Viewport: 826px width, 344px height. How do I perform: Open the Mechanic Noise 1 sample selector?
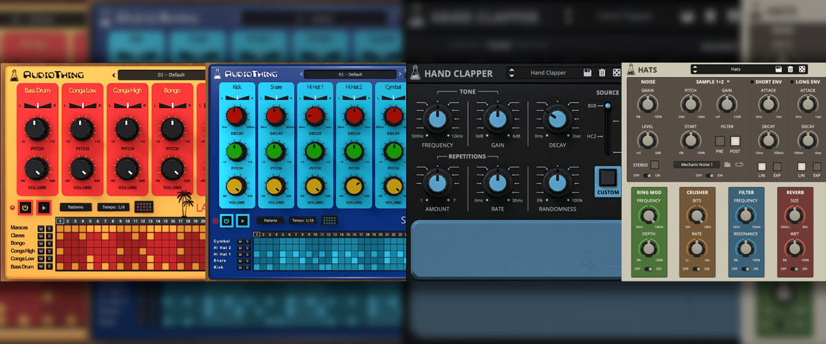pyautogui.click(x=696, y=165)
